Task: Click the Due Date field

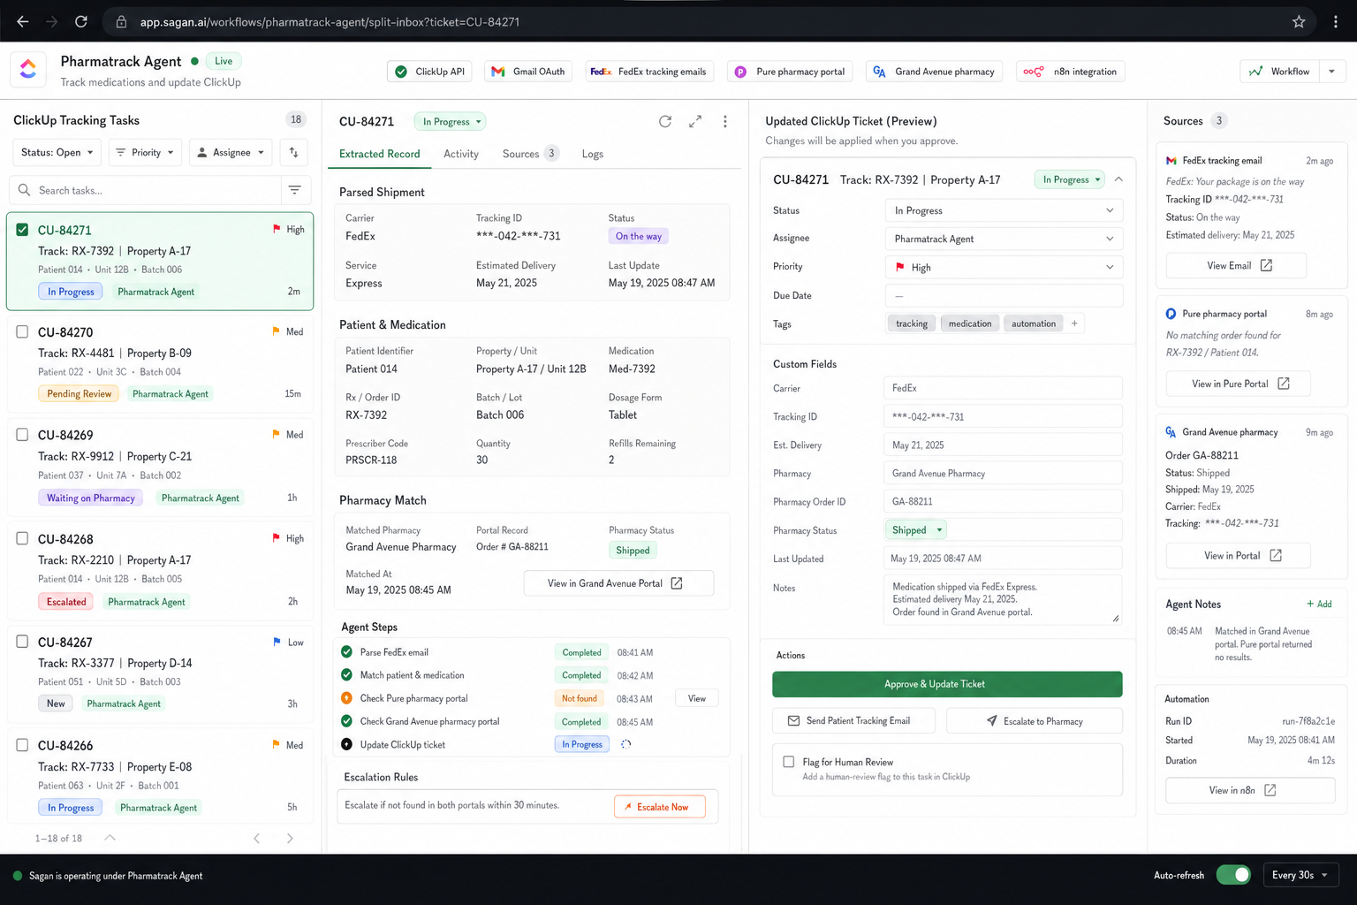Action: coord(1004,295)
